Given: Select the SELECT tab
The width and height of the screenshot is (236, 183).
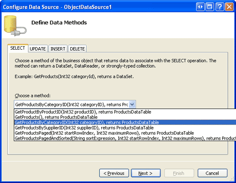Looking at the screenshot, I should coord(18,48).
